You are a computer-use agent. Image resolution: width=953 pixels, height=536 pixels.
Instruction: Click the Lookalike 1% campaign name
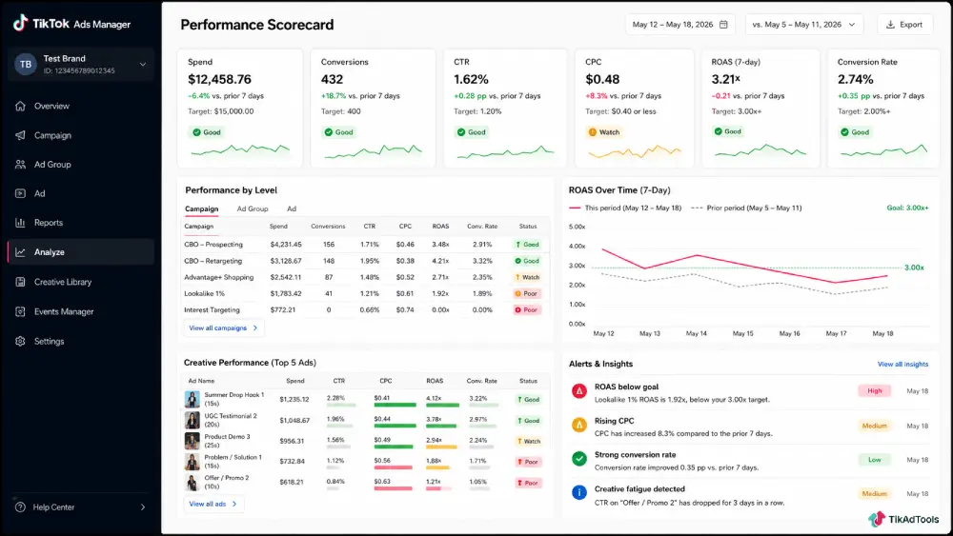click(x=204, y=294)
